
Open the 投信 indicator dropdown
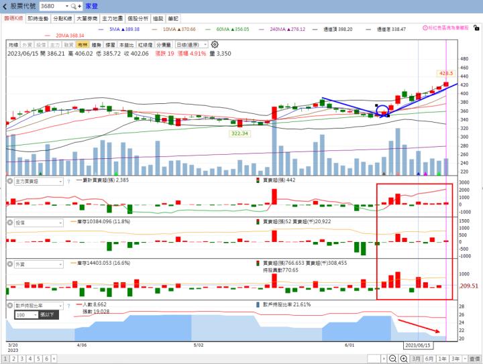point(39,223)
